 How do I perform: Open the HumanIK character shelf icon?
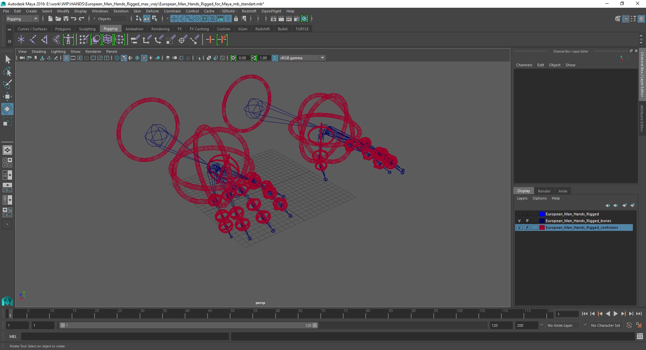pyautogui.click(x=68, y=40)
